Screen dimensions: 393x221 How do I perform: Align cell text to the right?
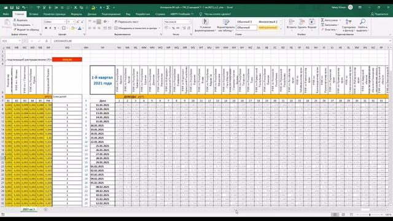pos(99,28)
